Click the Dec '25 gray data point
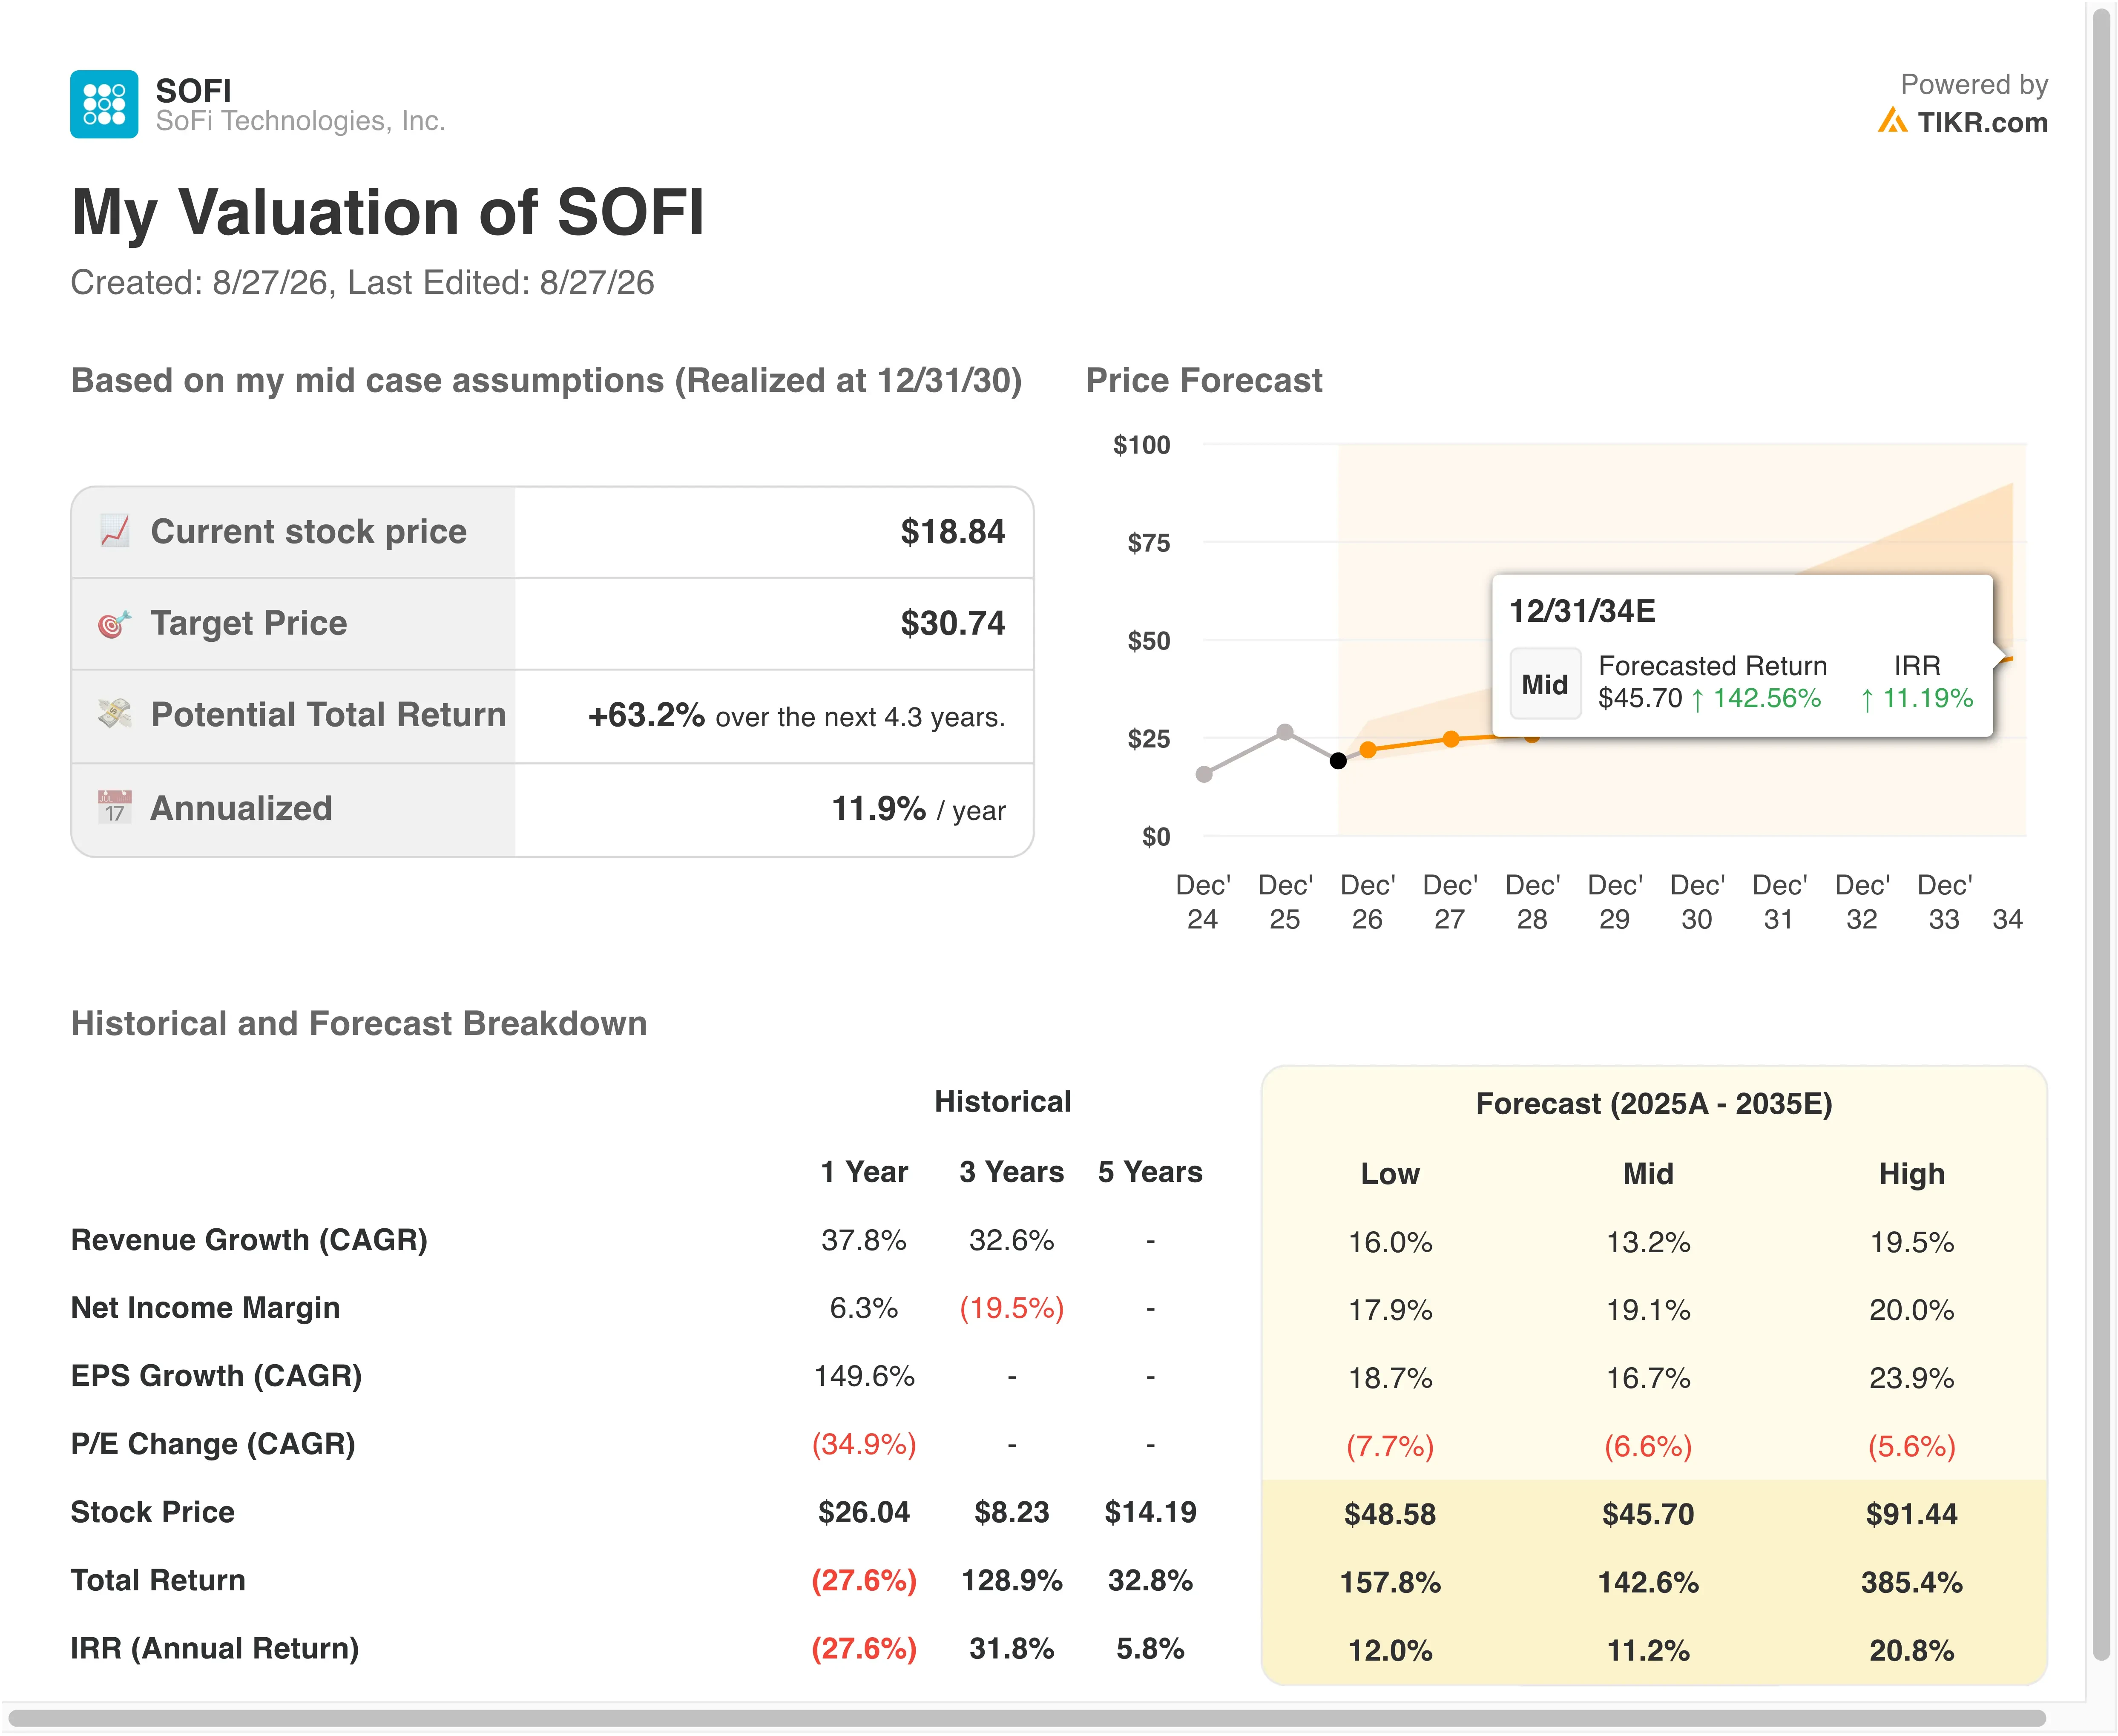 coord(1285,732)
